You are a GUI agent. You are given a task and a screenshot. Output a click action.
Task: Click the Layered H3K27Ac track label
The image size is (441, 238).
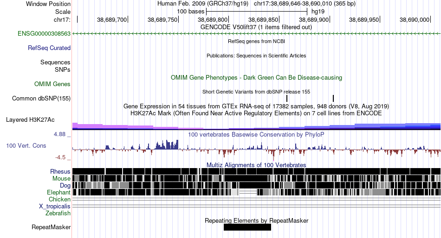click(30, 120)
